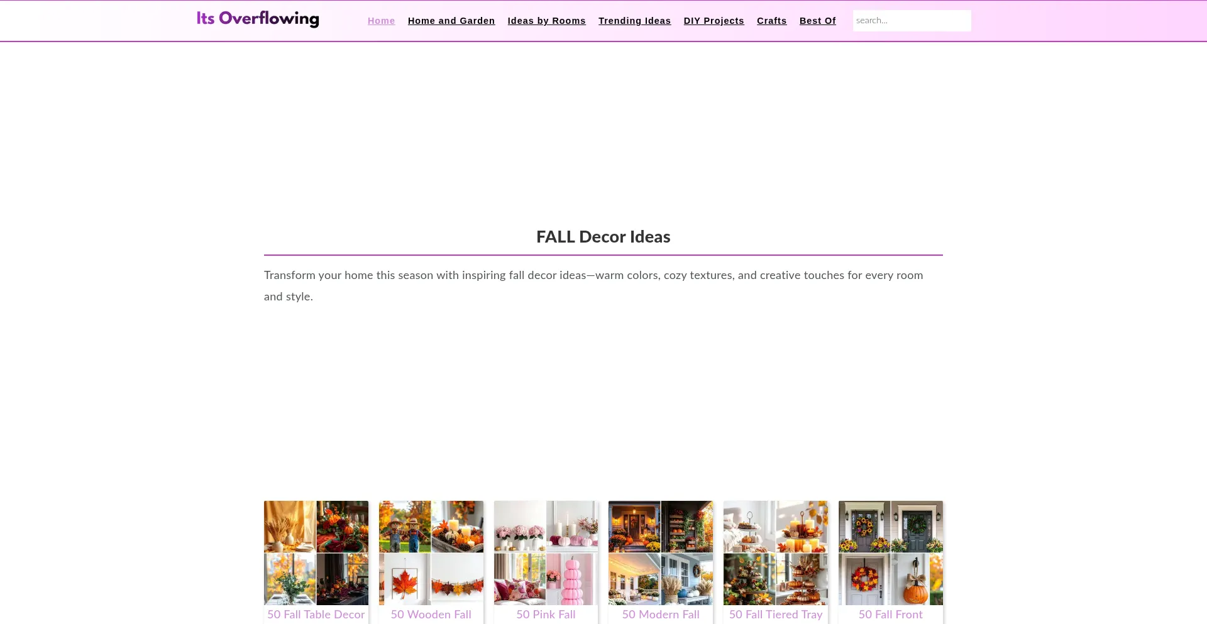The image size is (1207, 624).
Task: Click the FALL Decor Ideas heading
Action: [x=603, y=237]
